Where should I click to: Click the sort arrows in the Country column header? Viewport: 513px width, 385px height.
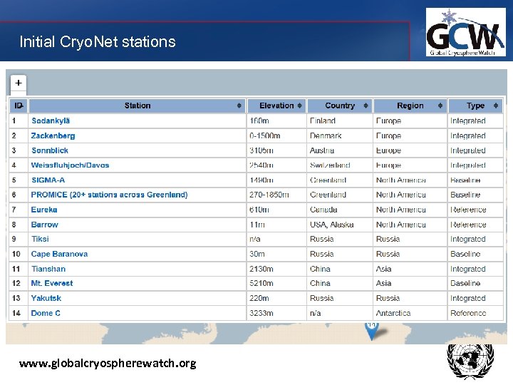click(x=366, y=106)
